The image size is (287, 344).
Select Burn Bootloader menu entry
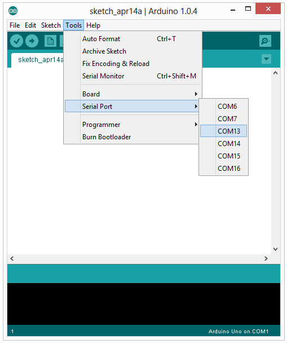tap(131, 137)
